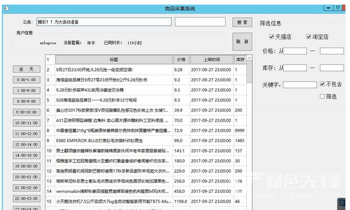The image size is (350, 210).
Task: Filter by the 11:00-12:00 time slot
Action: 26,134
